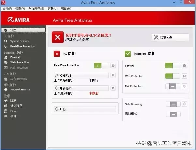Click the Web Protection globe icon in sidebar
The height and width of the screenshot is (150, 196).
6,62
